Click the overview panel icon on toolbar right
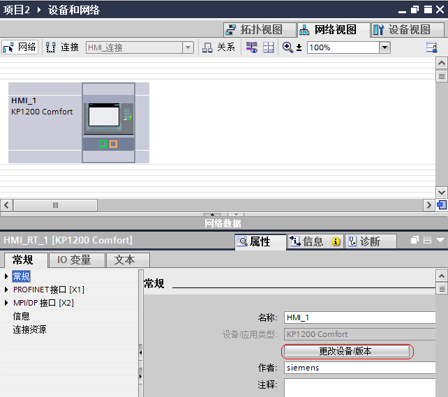Viewport: 448px width, 397px height. [431, 47]
